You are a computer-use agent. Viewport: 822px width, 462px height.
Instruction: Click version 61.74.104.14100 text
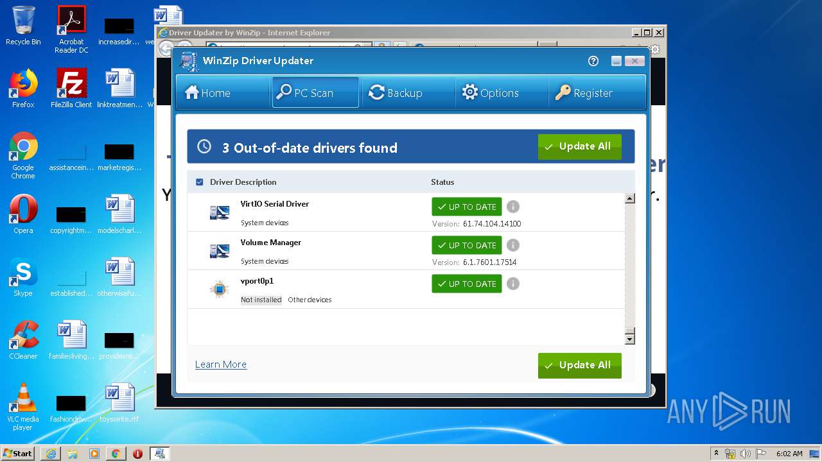point(492,224)
